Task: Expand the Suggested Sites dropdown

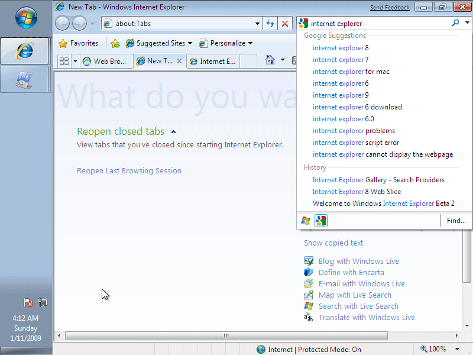Action: pyautogui.click(x=190, y=43)
